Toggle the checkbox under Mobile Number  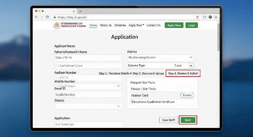coord(57,86)
